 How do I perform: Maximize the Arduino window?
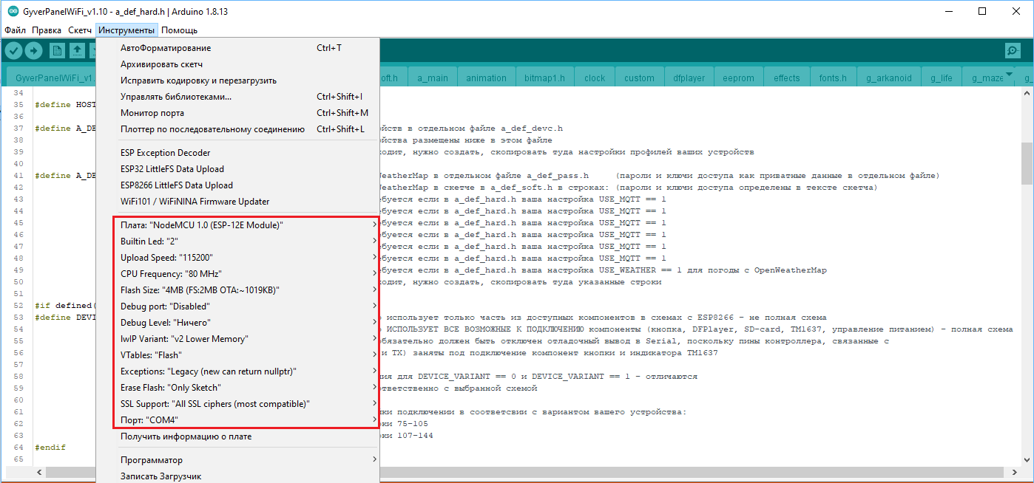point(982,11)
